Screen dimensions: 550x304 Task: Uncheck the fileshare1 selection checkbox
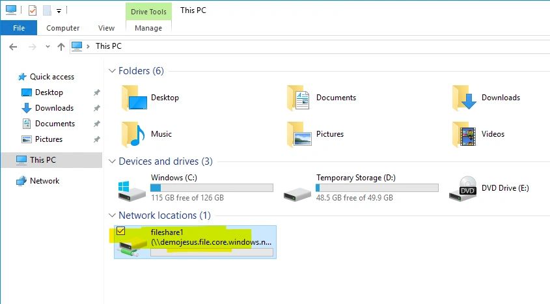pyautogui.click(x=120, y=231)
